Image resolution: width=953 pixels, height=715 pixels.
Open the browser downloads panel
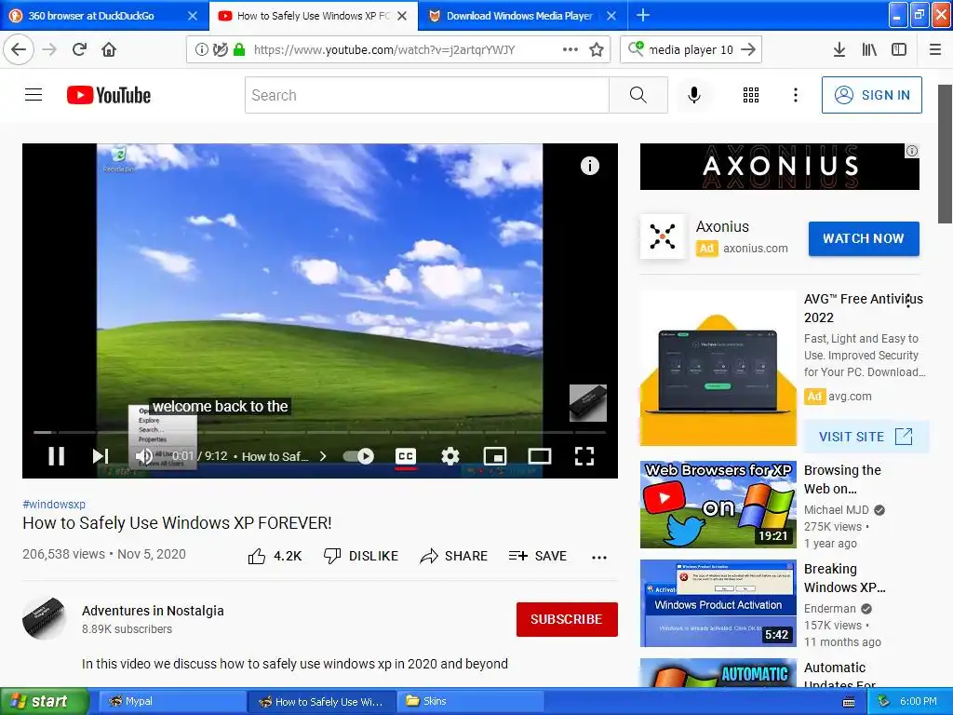click(x=839, y=49)
